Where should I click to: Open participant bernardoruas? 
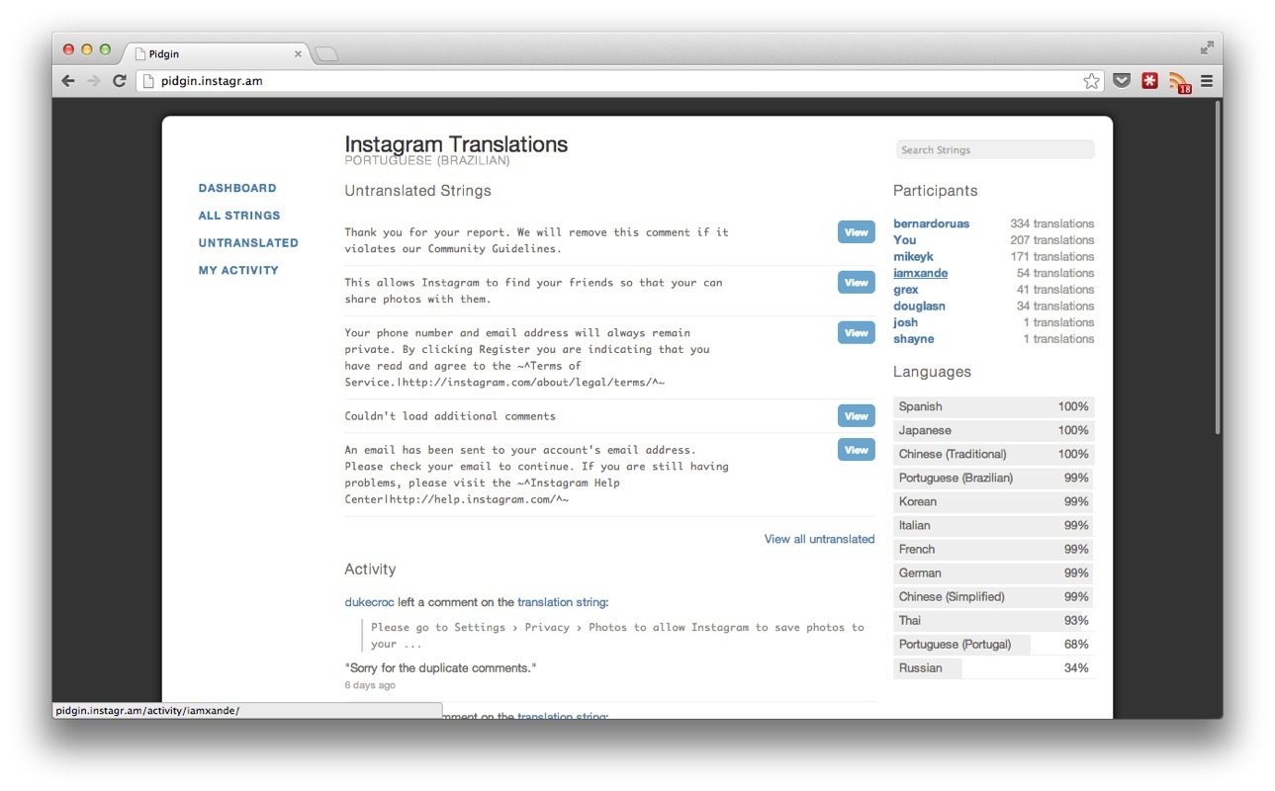click(932, 223)
